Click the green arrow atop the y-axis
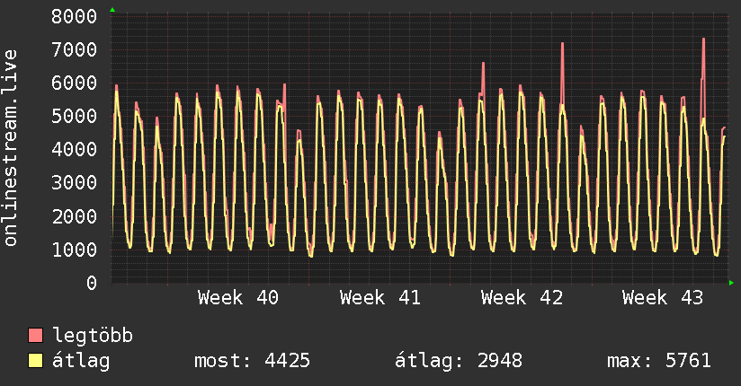 (x=112, y=10)
